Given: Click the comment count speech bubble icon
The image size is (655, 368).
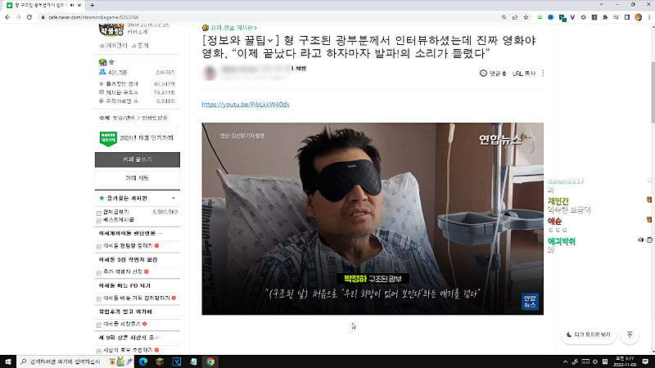Looking at the screenshot, I should point(483,74).
